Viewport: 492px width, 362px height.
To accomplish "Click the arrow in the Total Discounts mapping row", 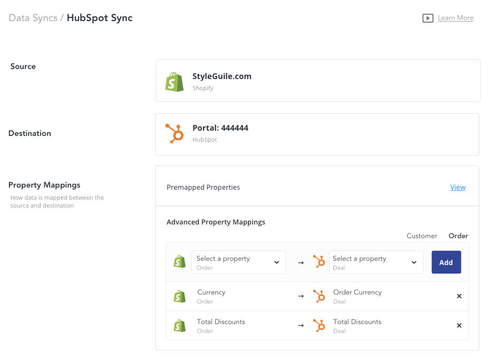I will (x=301, y=326).
